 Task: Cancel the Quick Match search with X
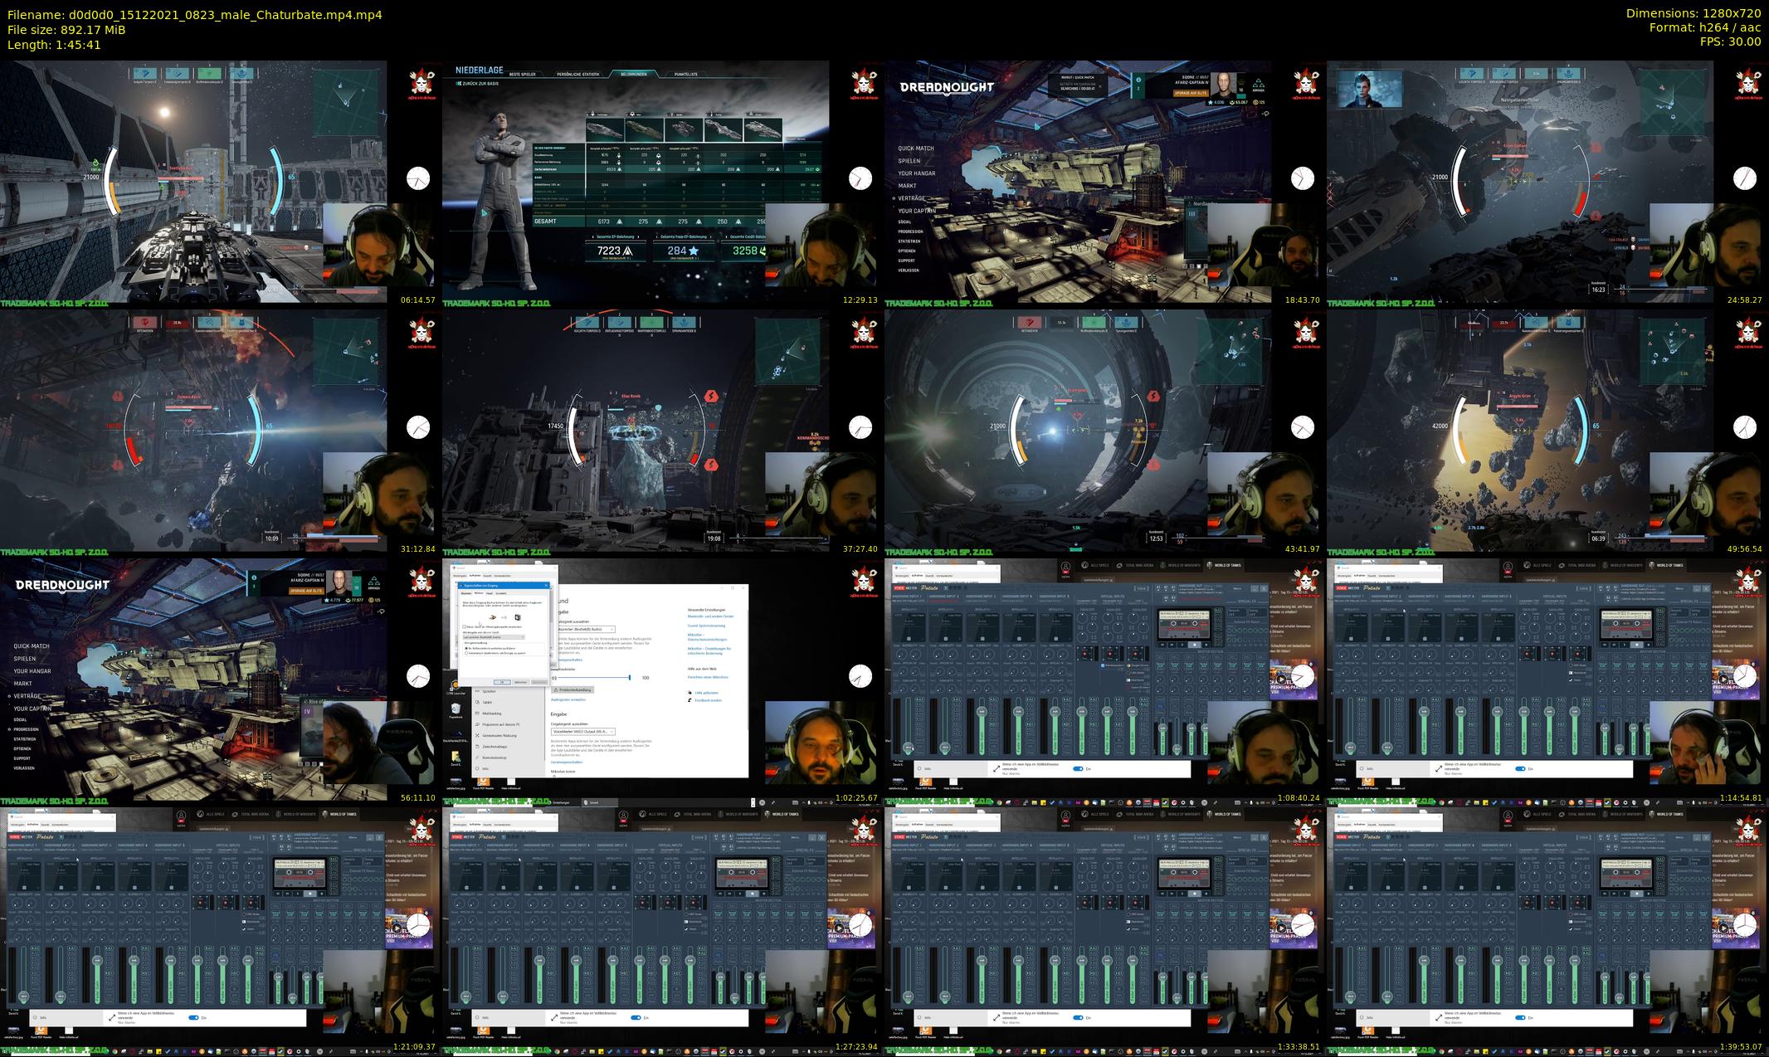(1100, 86)
